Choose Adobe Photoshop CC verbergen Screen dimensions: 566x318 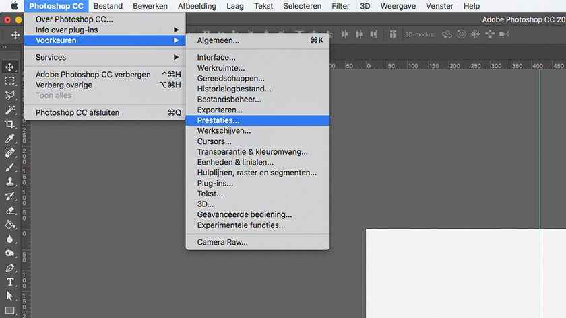(104, 75)
